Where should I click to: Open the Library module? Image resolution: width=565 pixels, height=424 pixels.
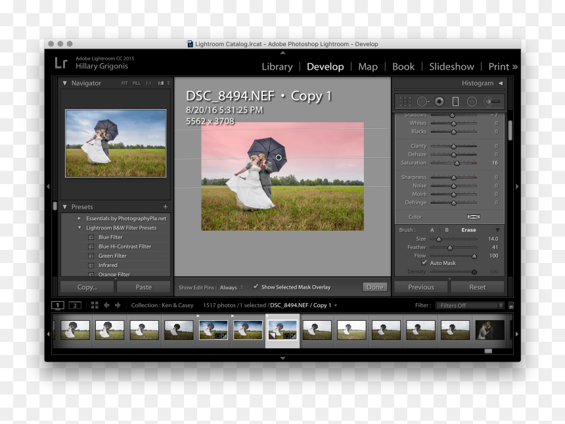pos(277,66)
